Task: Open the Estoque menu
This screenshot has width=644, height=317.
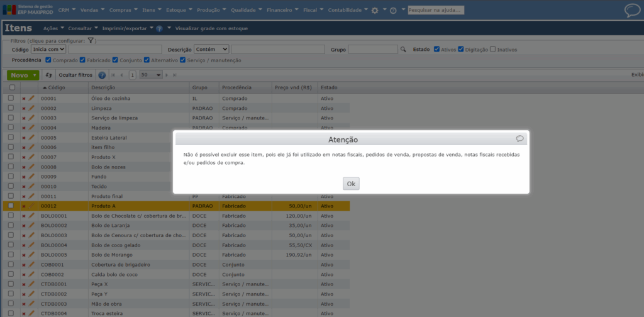Action: coord(179,10)
